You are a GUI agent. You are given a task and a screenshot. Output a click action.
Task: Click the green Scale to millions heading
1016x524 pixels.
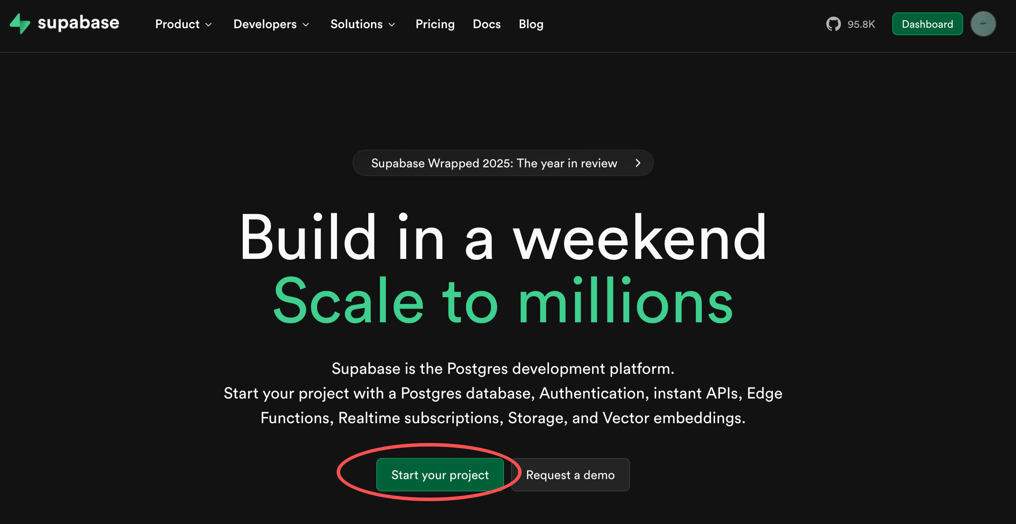coord(503,302)
